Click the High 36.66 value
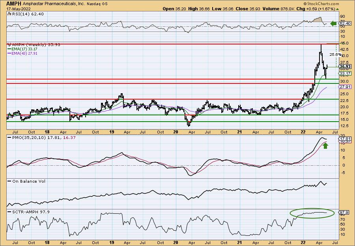Viewport: 355px width, 246px height. 199,9
